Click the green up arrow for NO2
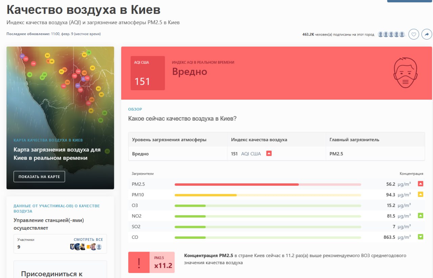 coord(420,216)
